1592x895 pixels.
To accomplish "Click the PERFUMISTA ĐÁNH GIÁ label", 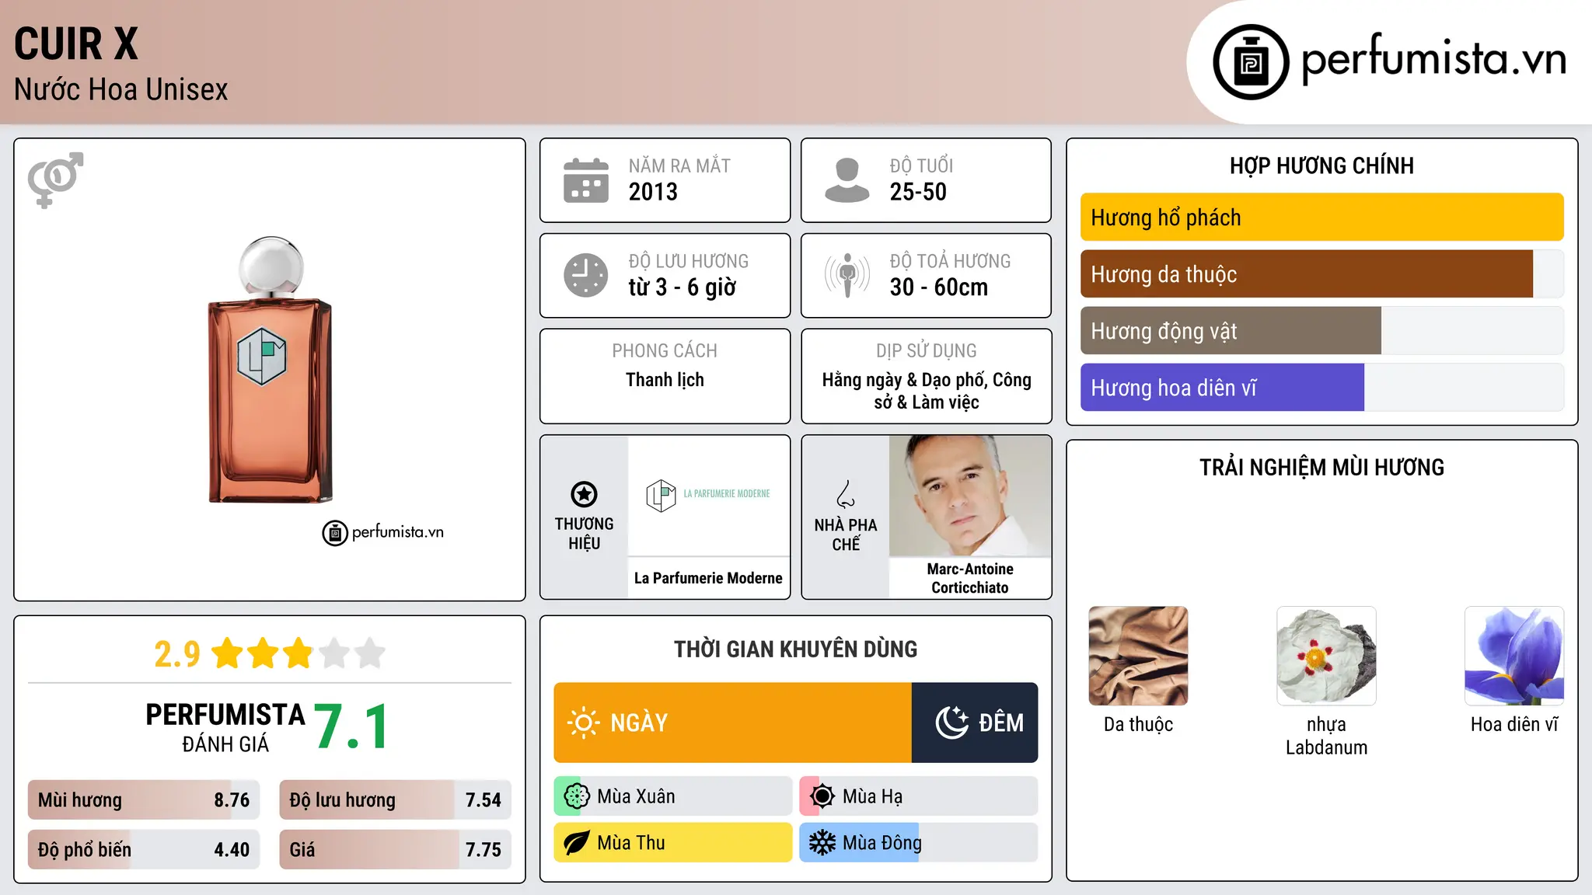I will (225, 727).
